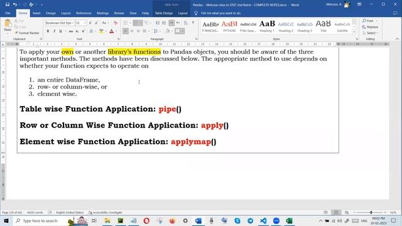Click the Find button

coord(368,21)
